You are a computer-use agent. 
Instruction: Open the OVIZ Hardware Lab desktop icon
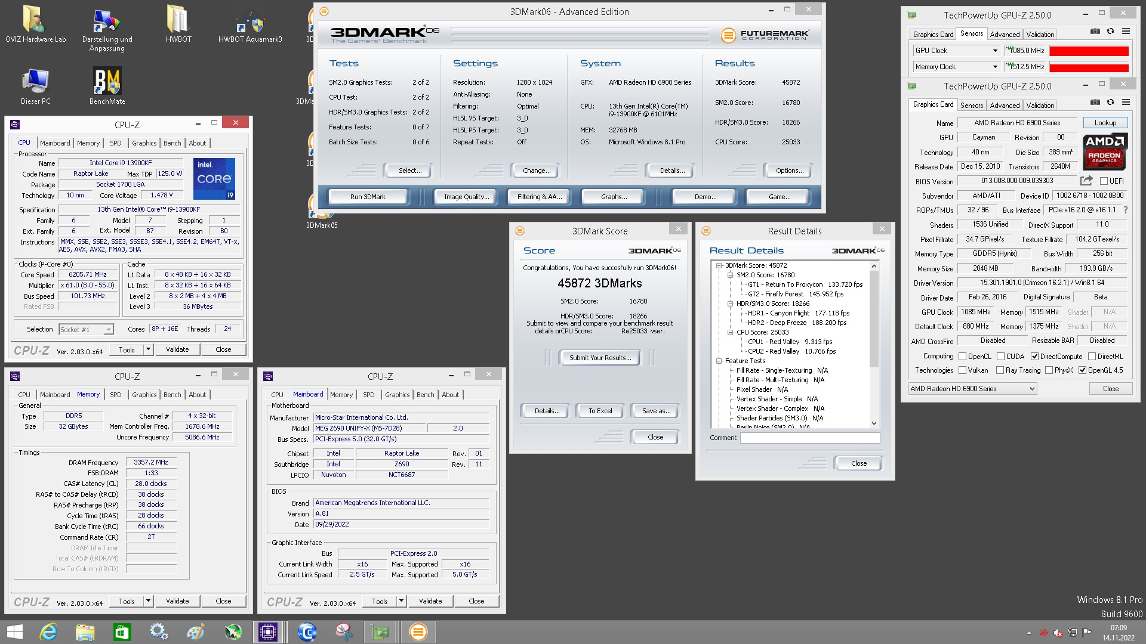[x=35, y=24]
